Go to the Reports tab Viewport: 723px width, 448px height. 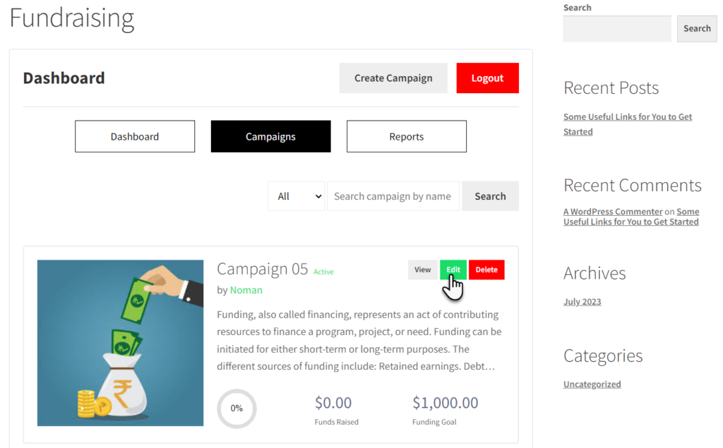click(x=406, y=136)
